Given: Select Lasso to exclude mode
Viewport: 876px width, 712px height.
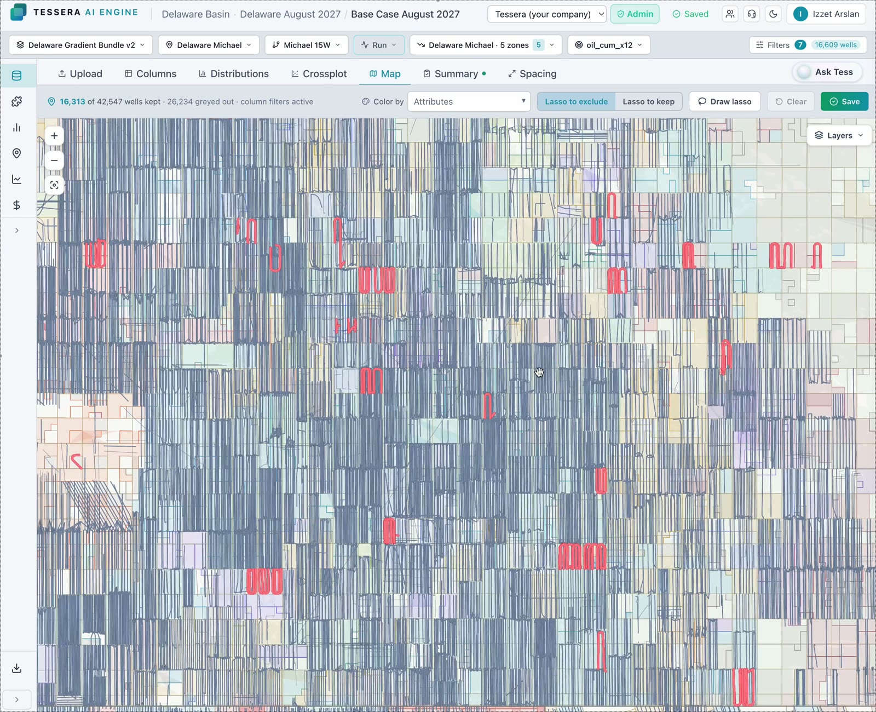Looking at the screenshot, I should pos(576,101).
